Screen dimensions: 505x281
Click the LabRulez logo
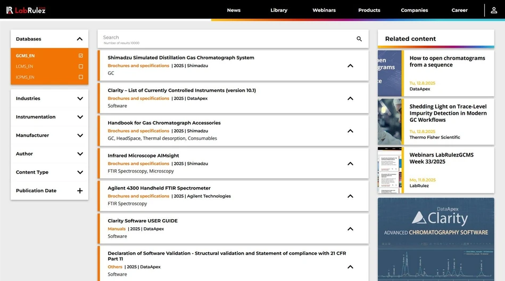click(26, 10)
